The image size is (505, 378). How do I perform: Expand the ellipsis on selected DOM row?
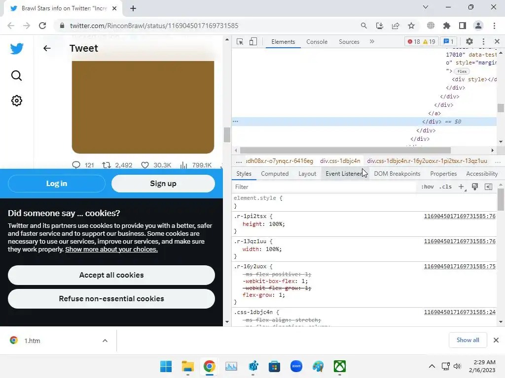(x=235, y=122)
